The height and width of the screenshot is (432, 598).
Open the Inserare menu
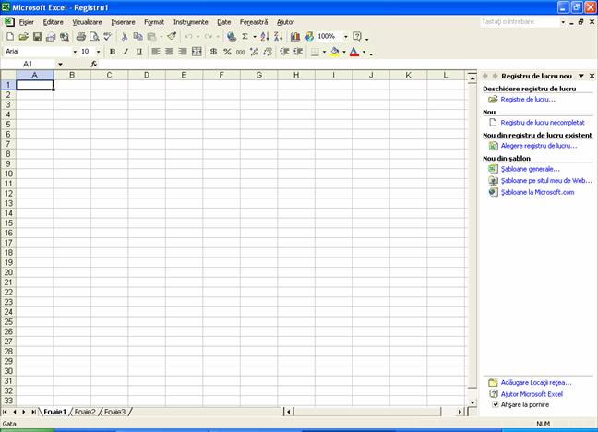[122, 21]
